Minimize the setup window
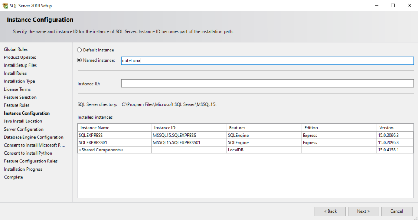This screenshot has height=220, width=418. (374, 6)
